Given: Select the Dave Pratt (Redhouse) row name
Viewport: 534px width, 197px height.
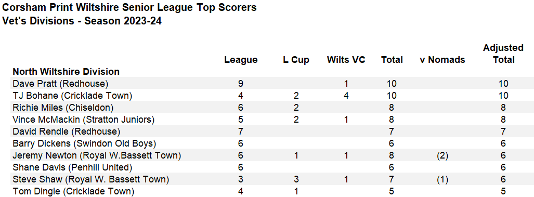Looking at the screenshot, I should (x=60, y=84).
